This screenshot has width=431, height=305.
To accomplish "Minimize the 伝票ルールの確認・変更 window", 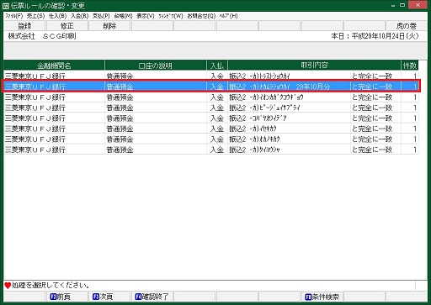I will click(393, 5).
